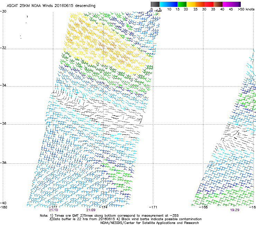Click the '-32' latitude axis label
Image resolution: width=256 pixels, height=225 pixels.
3,48
